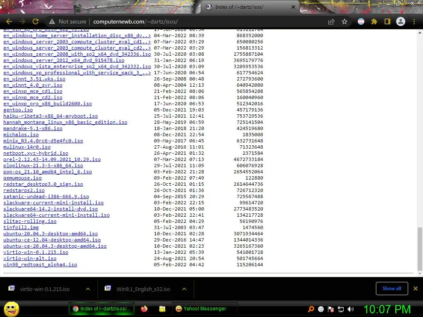The height and width of the screenshot is (317, 423).
Task: Click the en_winnt_4.0_svr.iso link
Action: 33,85
